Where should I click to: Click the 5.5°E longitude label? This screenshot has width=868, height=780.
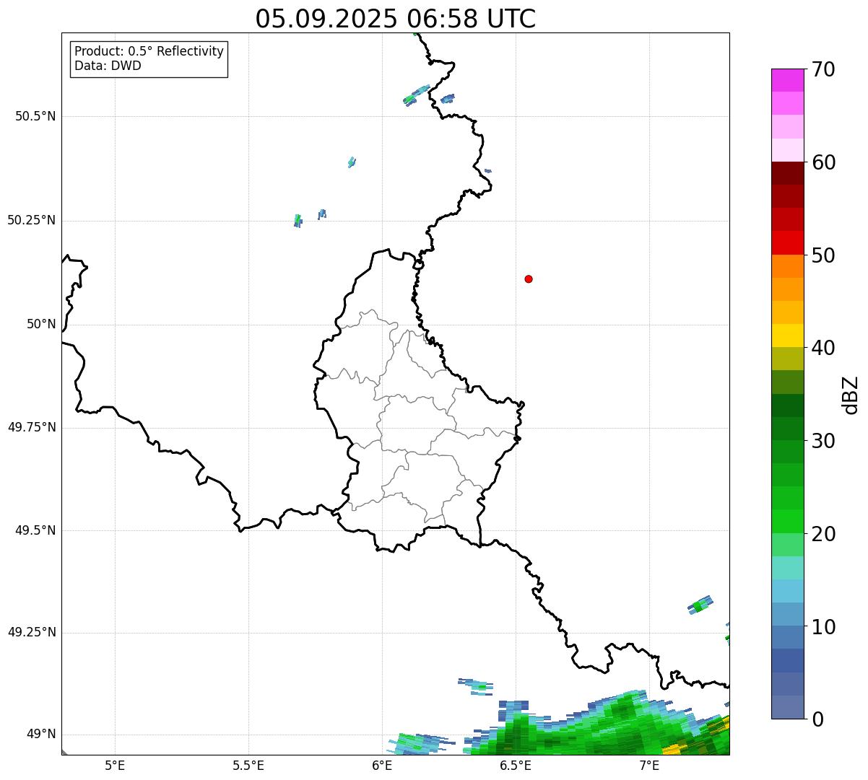pos(248,766)
